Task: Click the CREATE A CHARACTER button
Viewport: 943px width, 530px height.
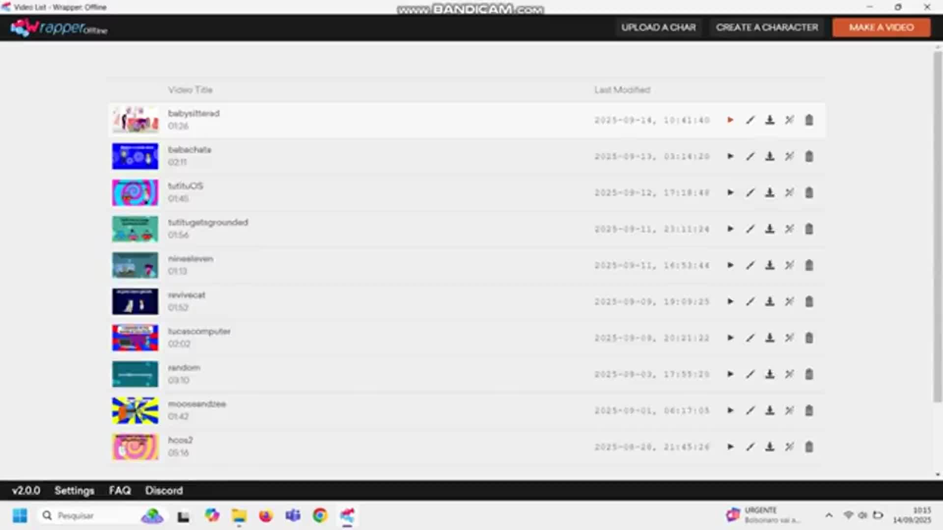Action: pos(767,27)
